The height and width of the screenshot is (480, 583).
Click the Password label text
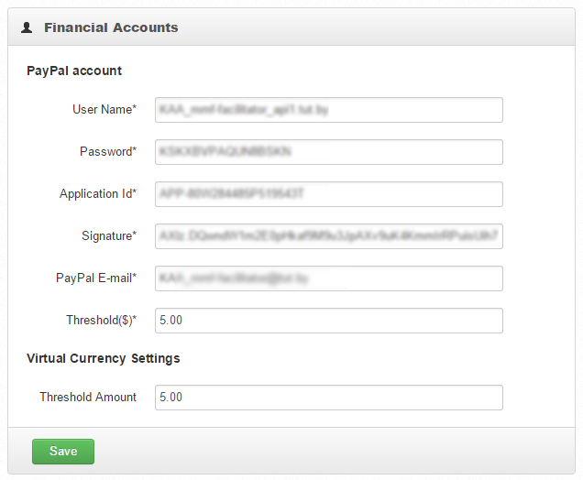pos(108,151)
